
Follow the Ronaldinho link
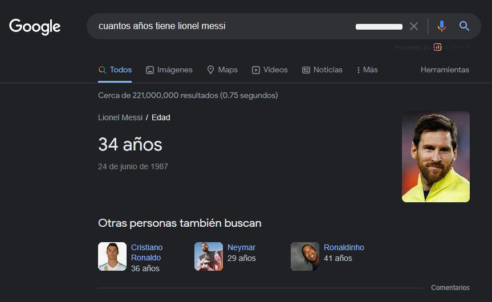pos(344,247)
